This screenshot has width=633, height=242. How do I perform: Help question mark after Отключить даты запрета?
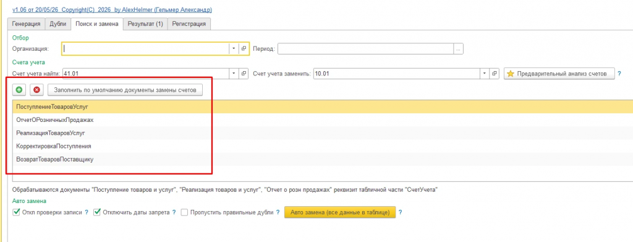click(x=174, y=212)
